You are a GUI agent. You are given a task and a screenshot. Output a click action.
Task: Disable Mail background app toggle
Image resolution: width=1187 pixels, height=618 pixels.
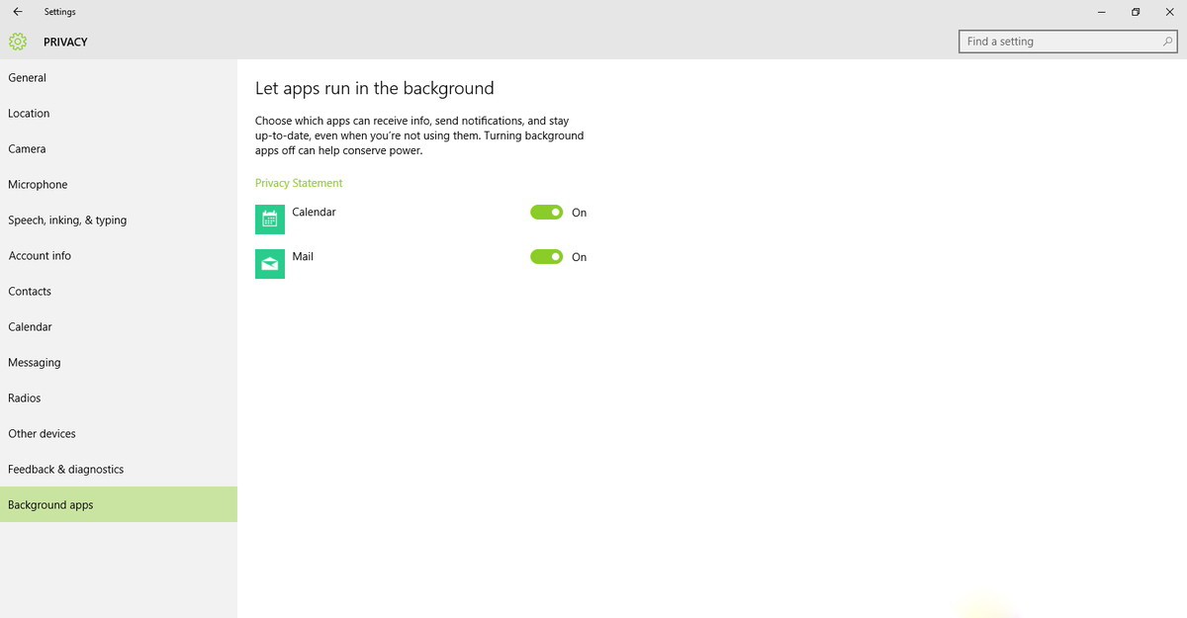547,257
